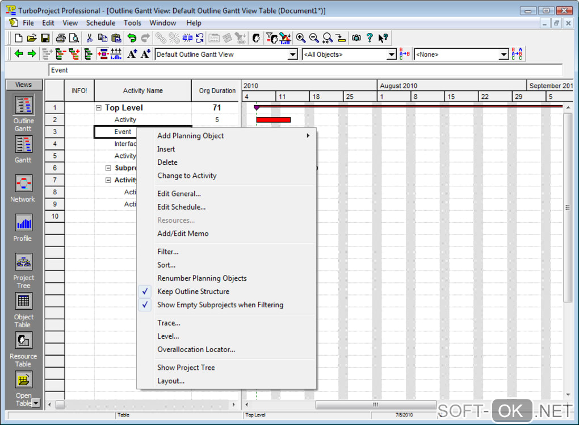The image size is (579, 425).
Task: Click the sort icon next to All Objects
Action: click(x=404, y=54)
